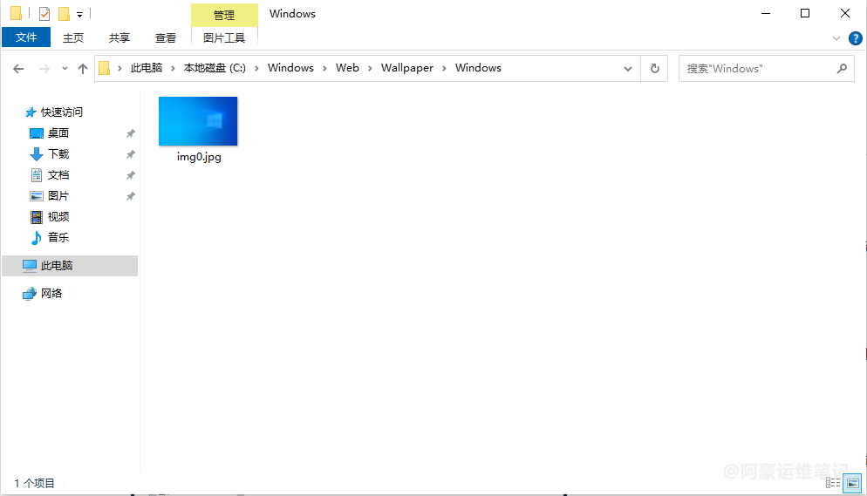Go back using the back arrow
The image size is (867, 496).
[x=18, y=69]
